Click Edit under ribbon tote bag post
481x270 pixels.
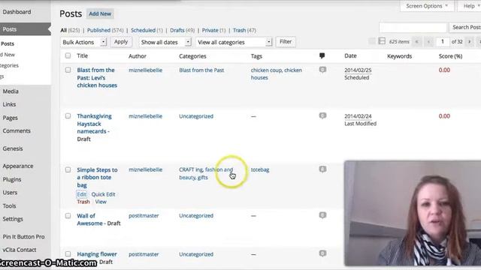pos(82,194)
